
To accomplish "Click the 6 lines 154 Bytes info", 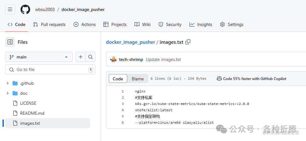I will click(178, 79).
